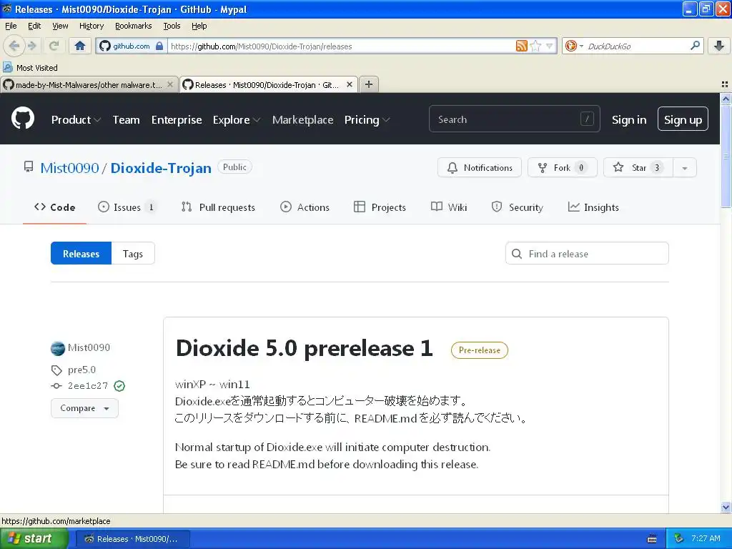Close the Releases Dioxide-Trojan tab

pos(349,84)
